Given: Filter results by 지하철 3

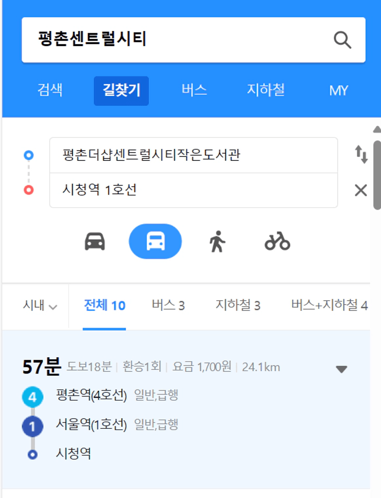Looking at the screenshot, I should (238, 306).
